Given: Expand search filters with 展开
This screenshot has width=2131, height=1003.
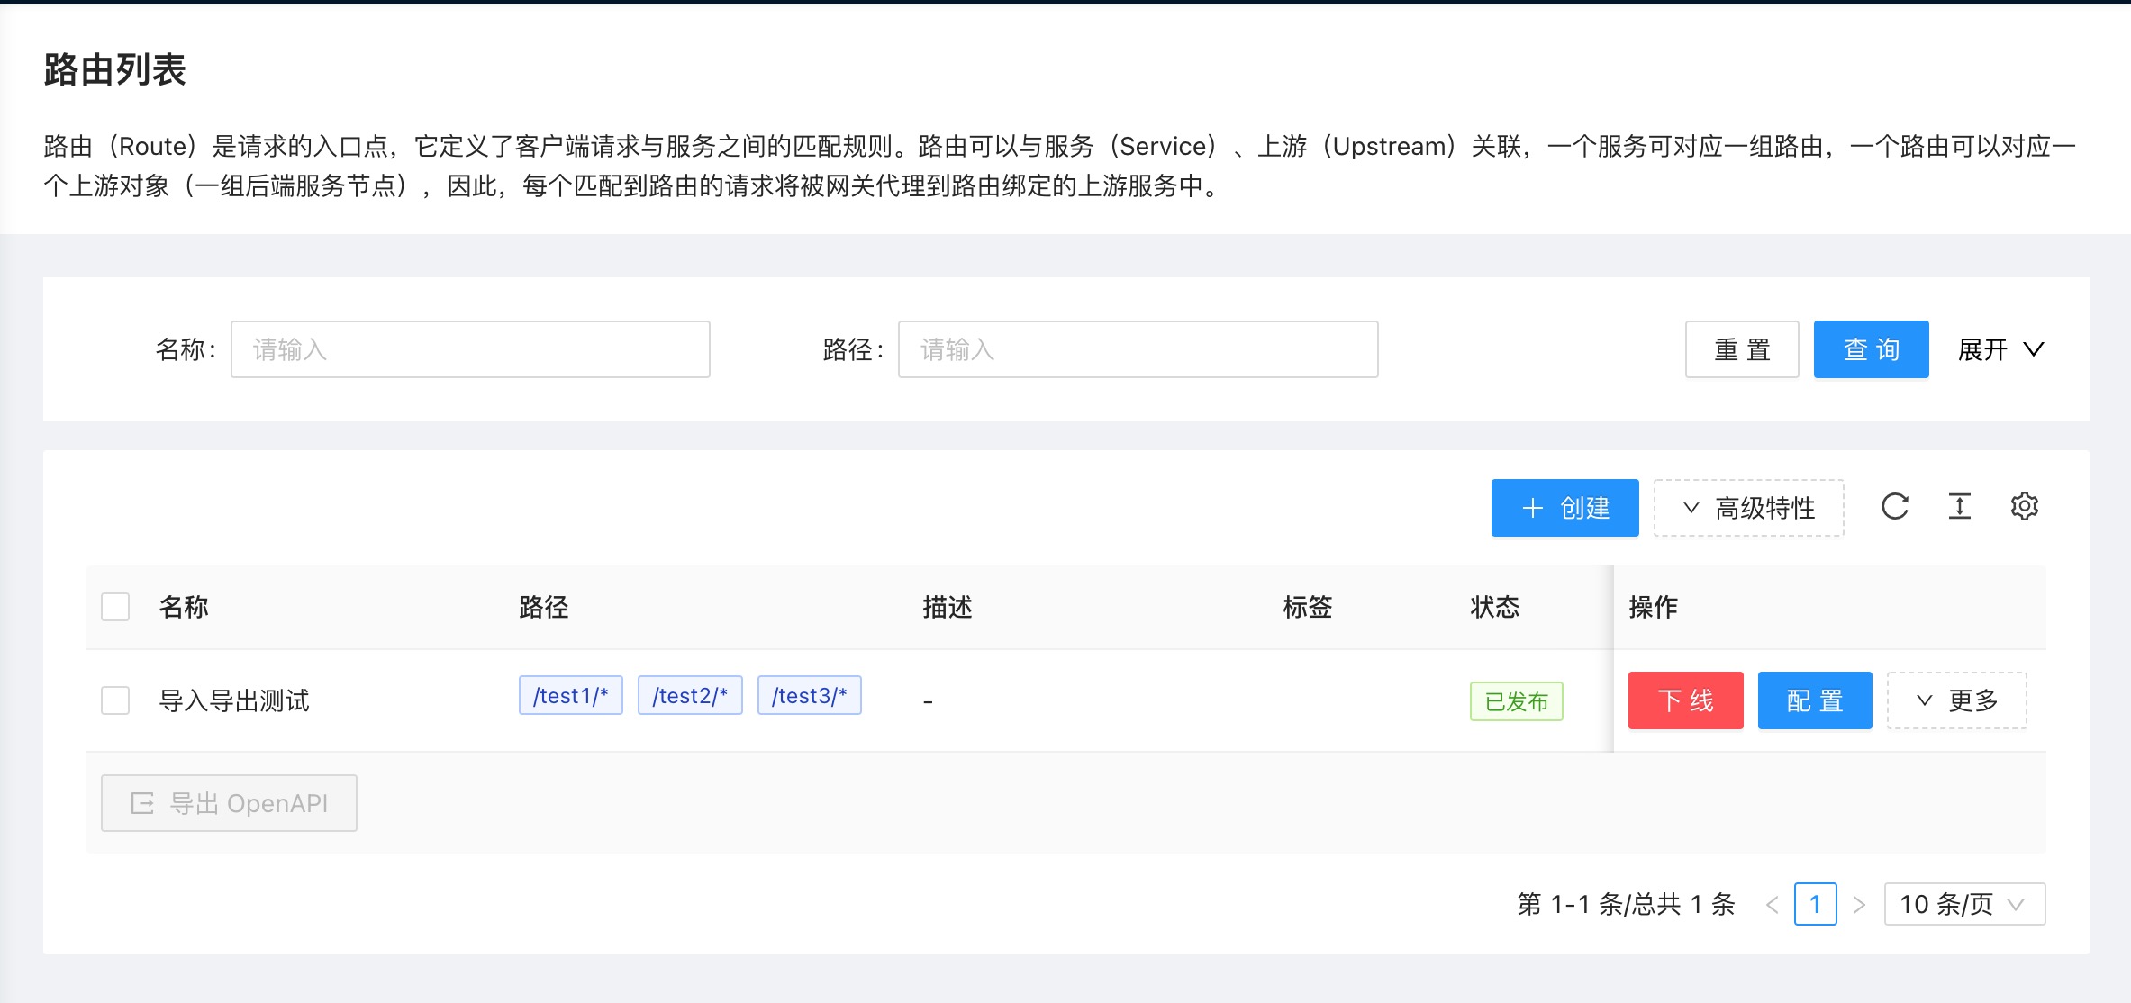Looking at the screenshot, I should coord(2000,349).
